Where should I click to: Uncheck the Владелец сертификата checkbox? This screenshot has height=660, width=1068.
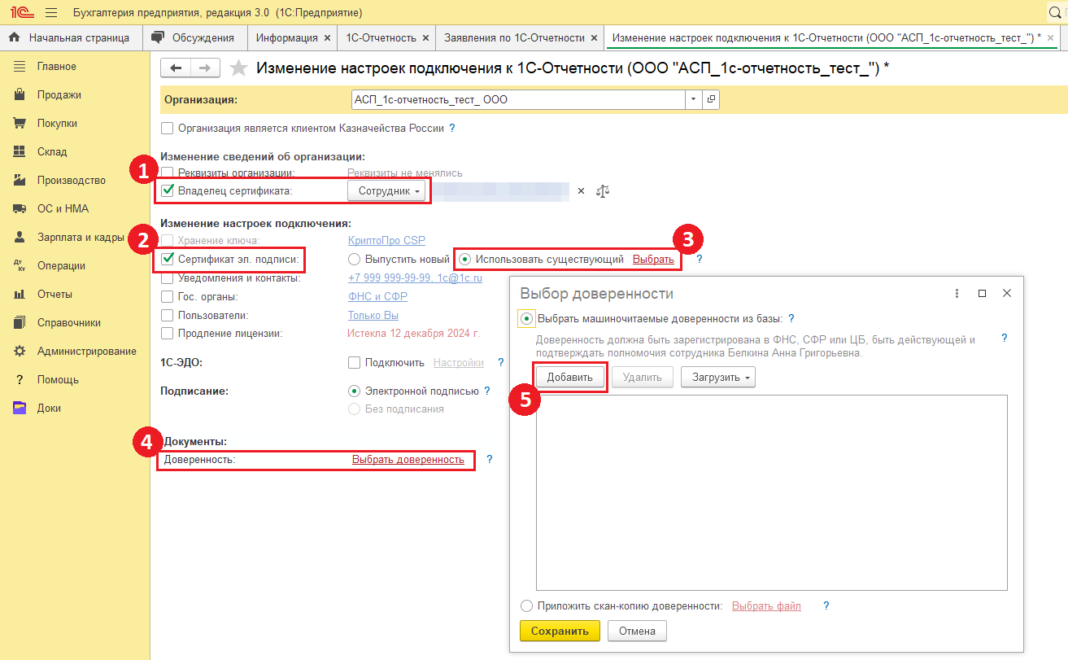pyautogui.click(x=168, y=191)
